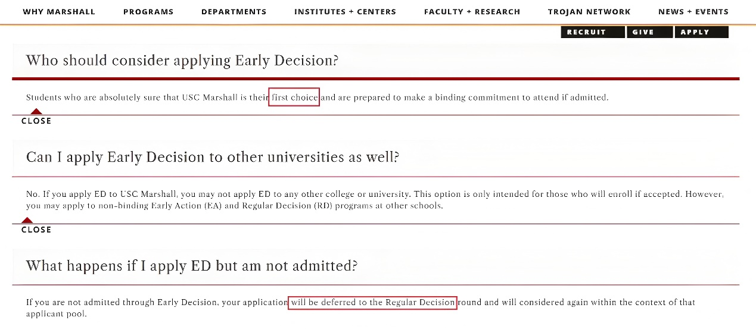
Task: Open the Programs menu
Action: [148, 12]
